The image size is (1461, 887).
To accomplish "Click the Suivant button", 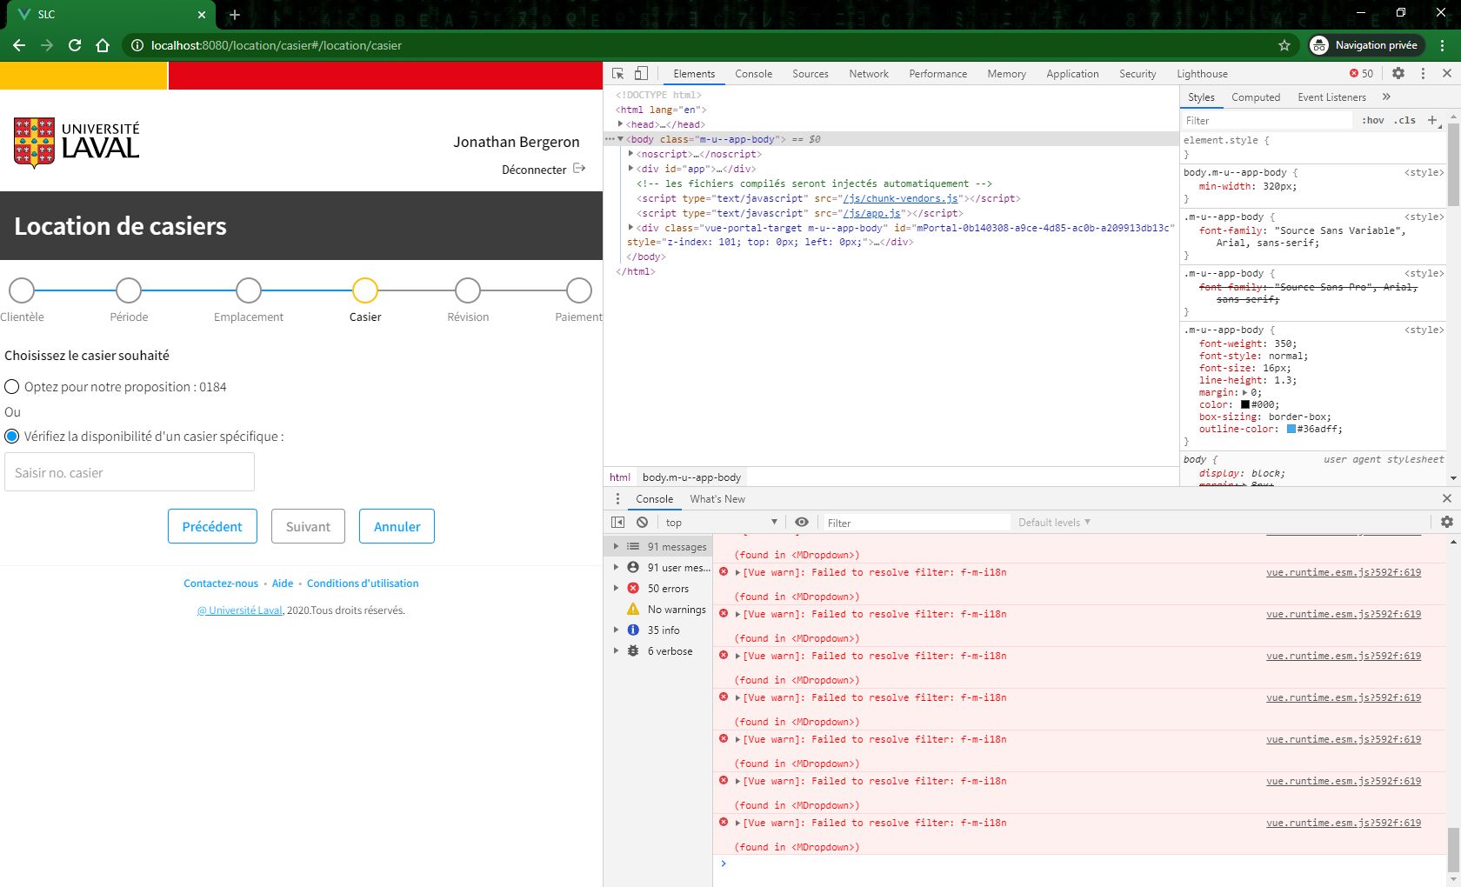I will 307,525.
